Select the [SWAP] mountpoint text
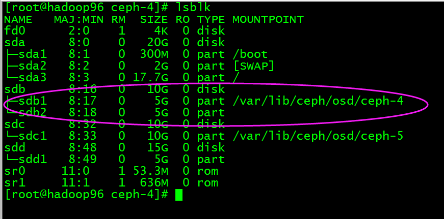The height and width of the screenshot is (219, 444). (x=253, y=66)
